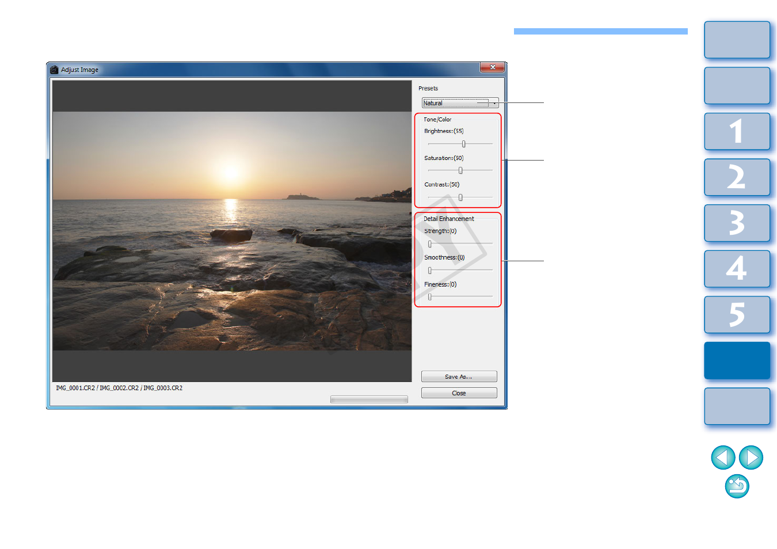Image resolution: width=777 pixels, height=549 pixels.
Task: Click the Adjust Image camera icon
Action: (54, 70)
